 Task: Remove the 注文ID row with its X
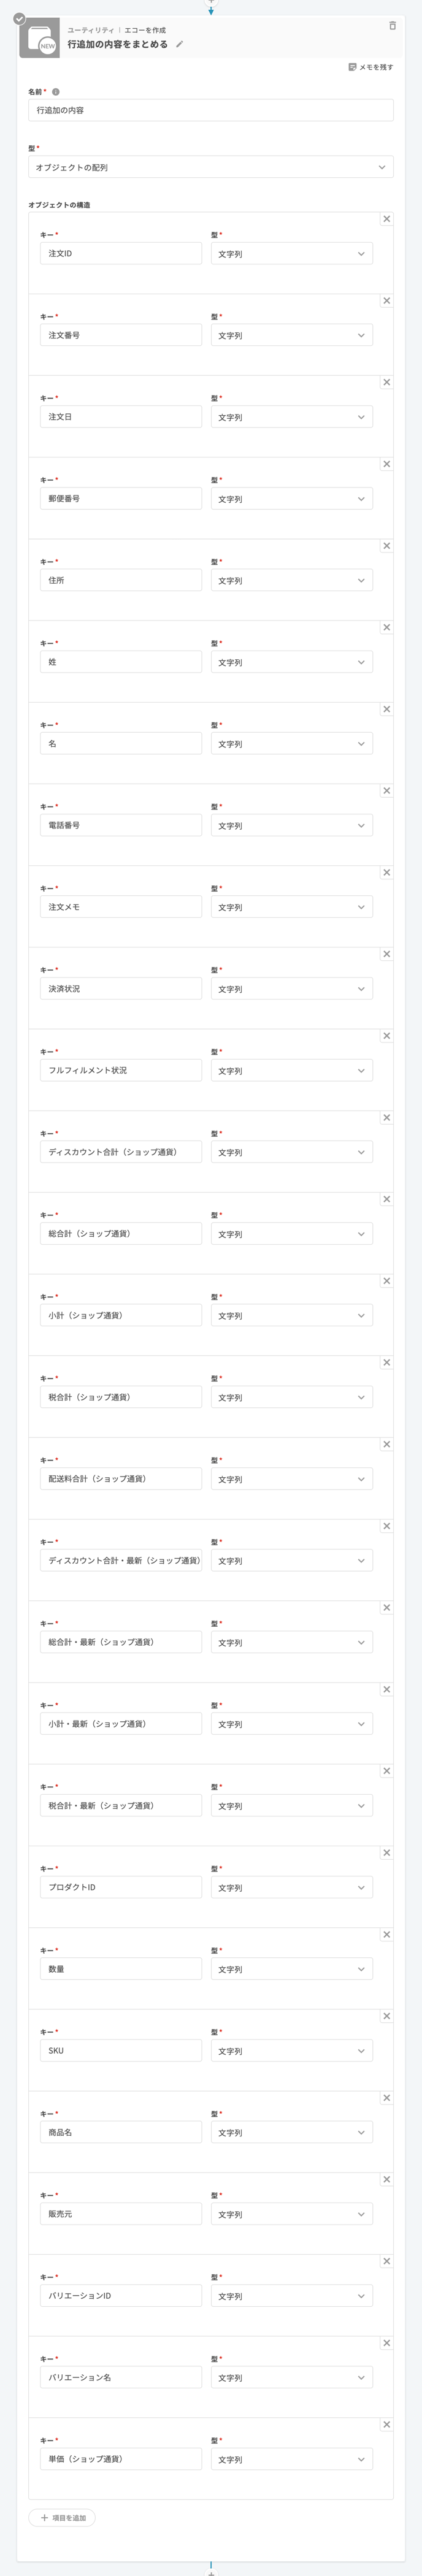point(386,219)
